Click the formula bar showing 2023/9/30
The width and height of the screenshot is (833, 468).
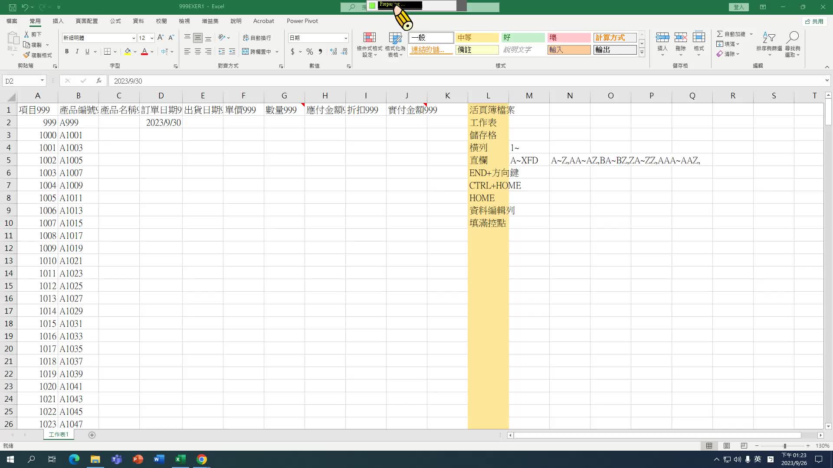(466, 81)
